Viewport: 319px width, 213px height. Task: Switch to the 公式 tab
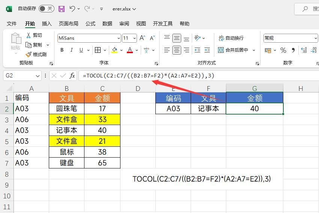coord(90,24)
